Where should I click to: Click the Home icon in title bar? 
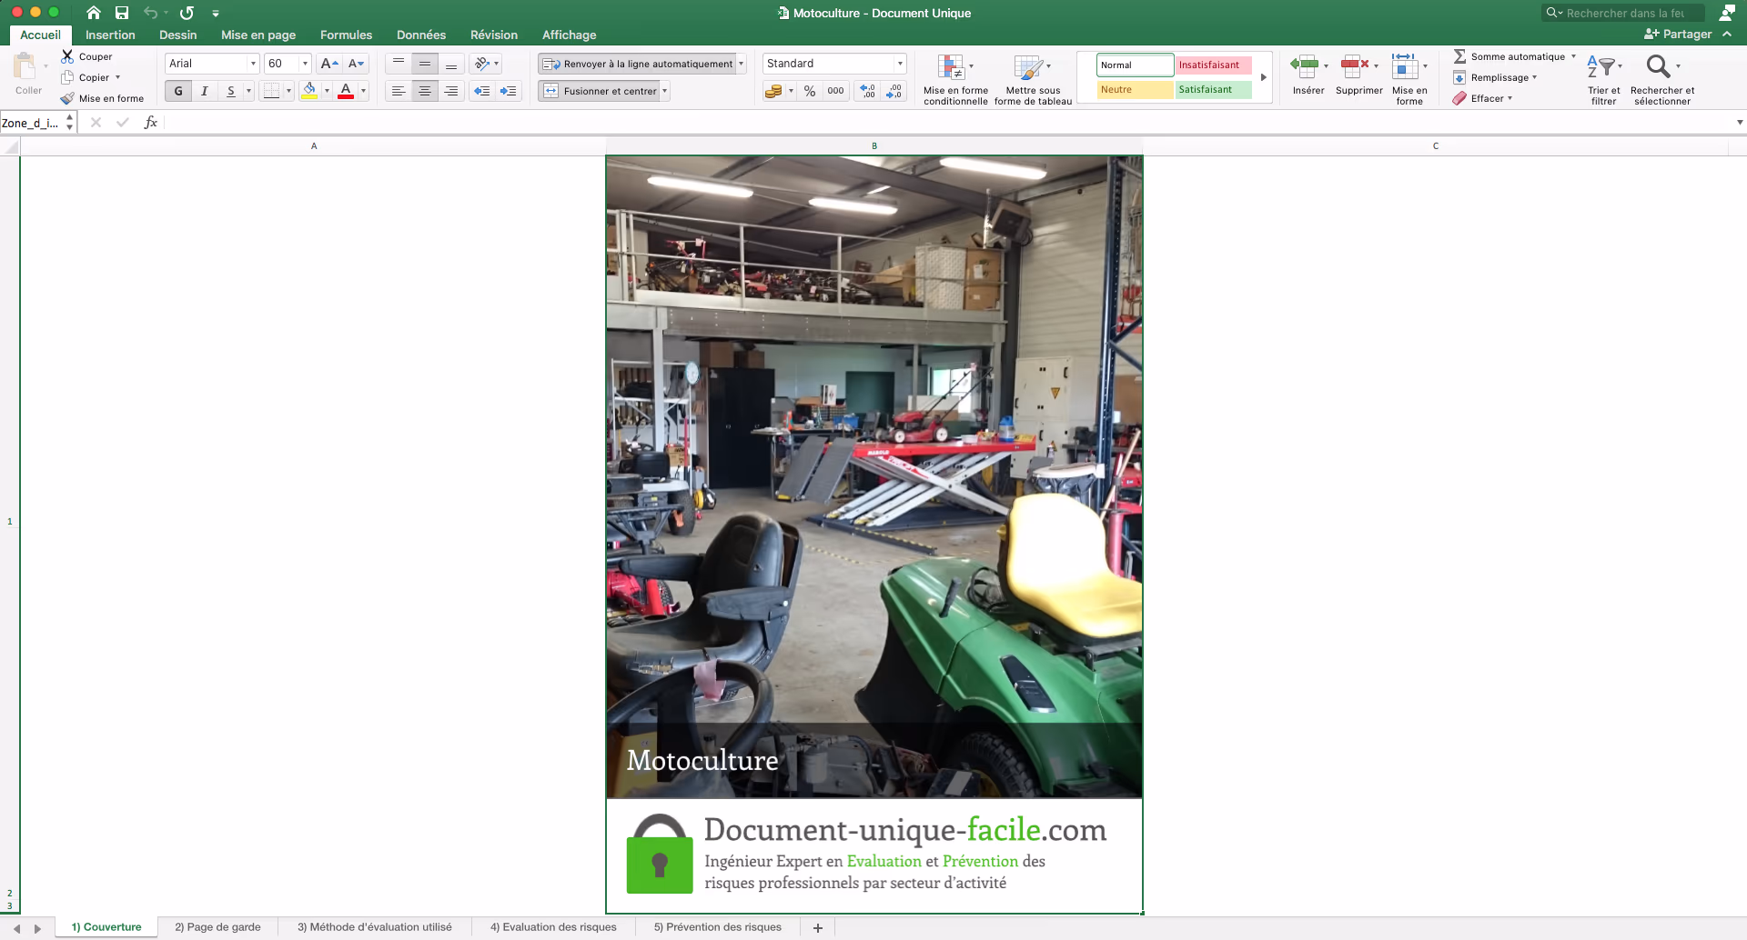93,13
